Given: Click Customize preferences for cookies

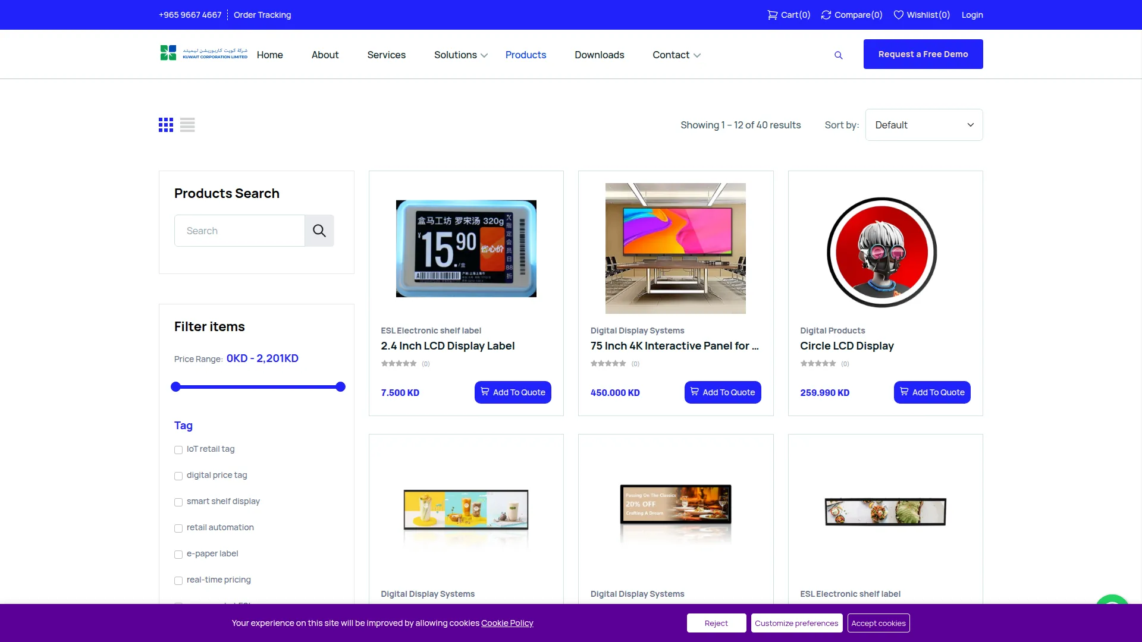Looking at the screenshot, I should [x=796, y=623].
